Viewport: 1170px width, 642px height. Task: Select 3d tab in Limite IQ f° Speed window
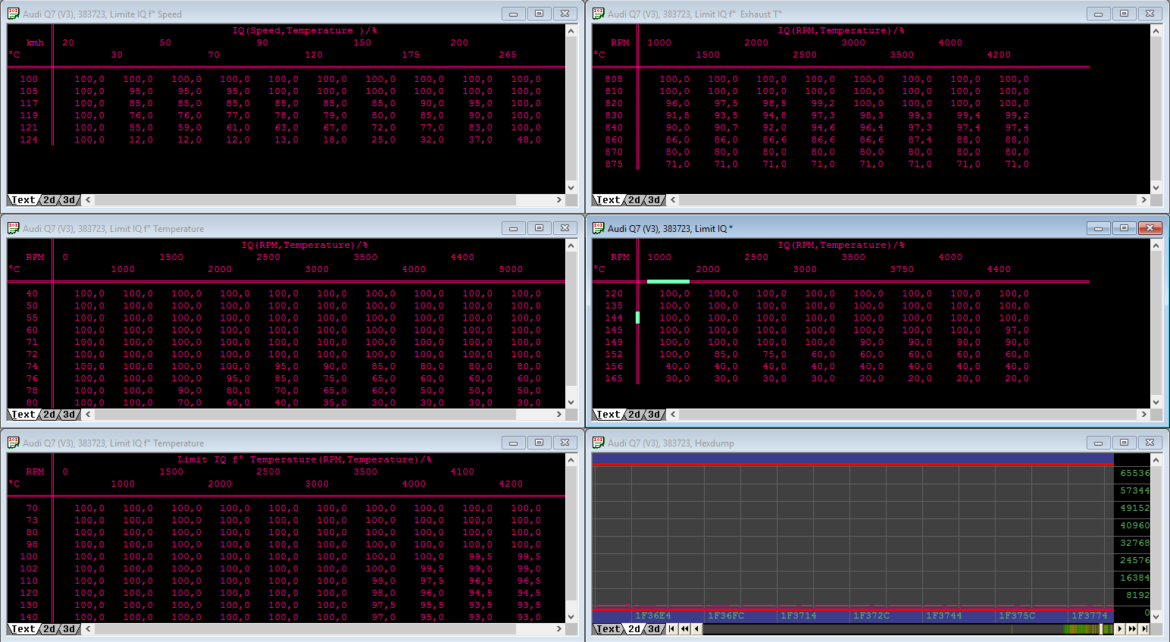pyautogui.click(x=70, y=200)
